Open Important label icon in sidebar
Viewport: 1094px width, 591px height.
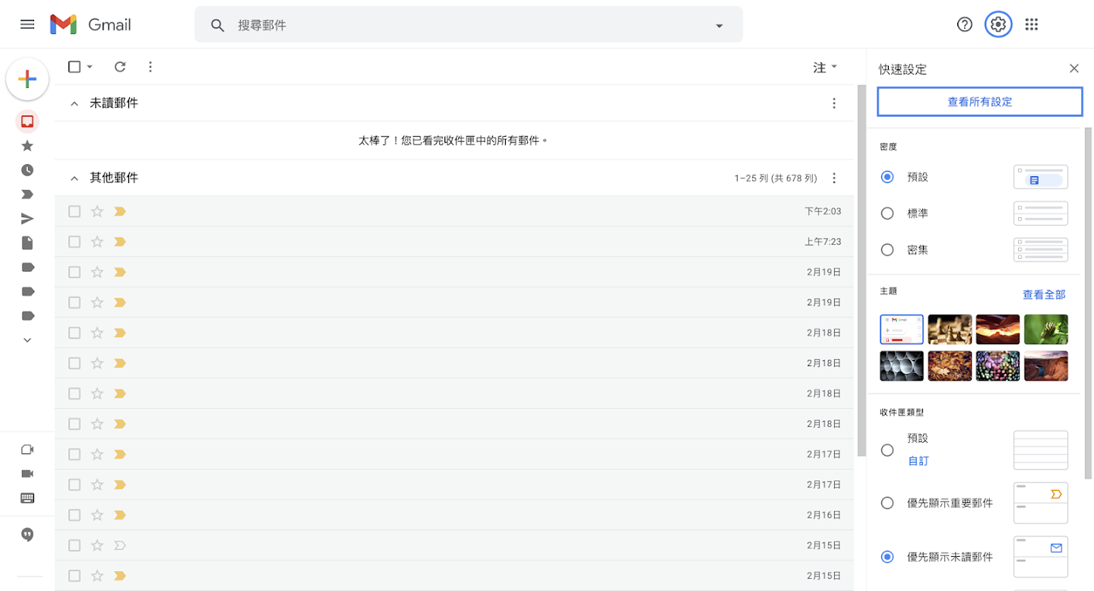click(x=27, y=194)
